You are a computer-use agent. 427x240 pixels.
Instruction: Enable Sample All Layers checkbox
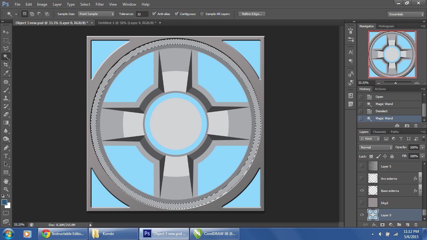[202, 14]
